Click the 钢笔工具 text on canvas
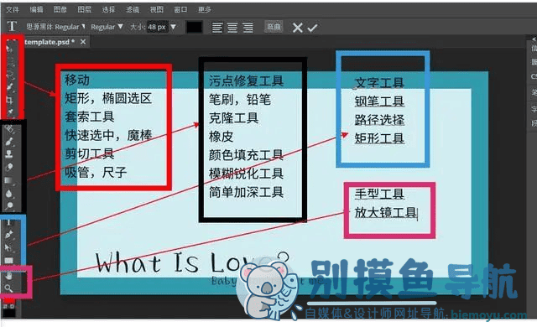 point(379,101)
